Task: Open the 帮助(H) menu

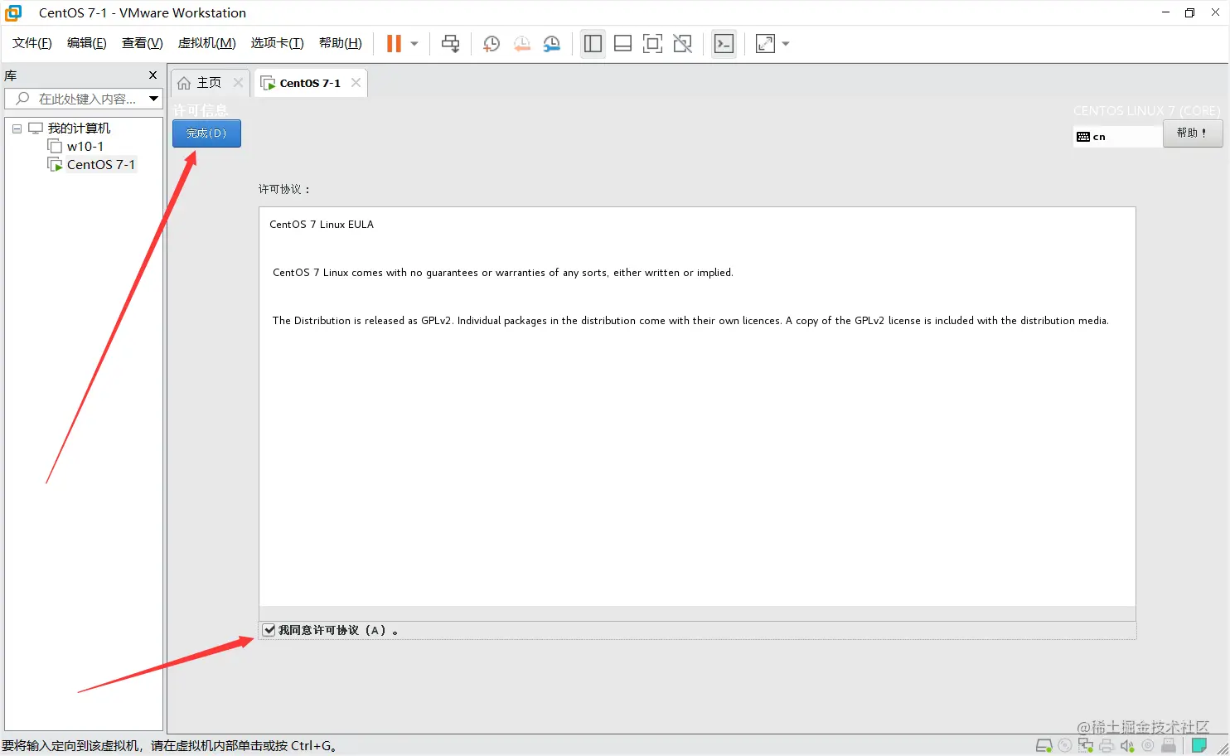Action: 340,43
